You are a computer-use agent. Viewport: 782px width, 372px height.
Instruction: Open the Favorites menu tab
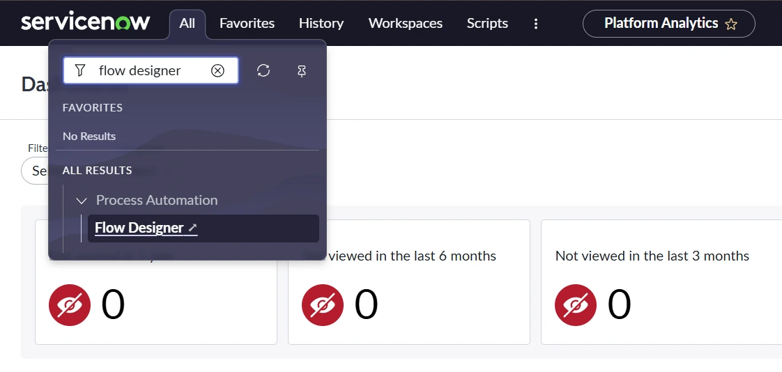(x=247, y=24)
